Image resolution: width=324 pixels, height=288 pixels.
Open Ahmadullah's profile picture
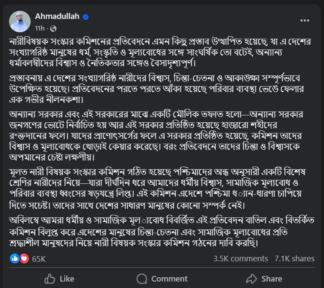coord(20,22)
